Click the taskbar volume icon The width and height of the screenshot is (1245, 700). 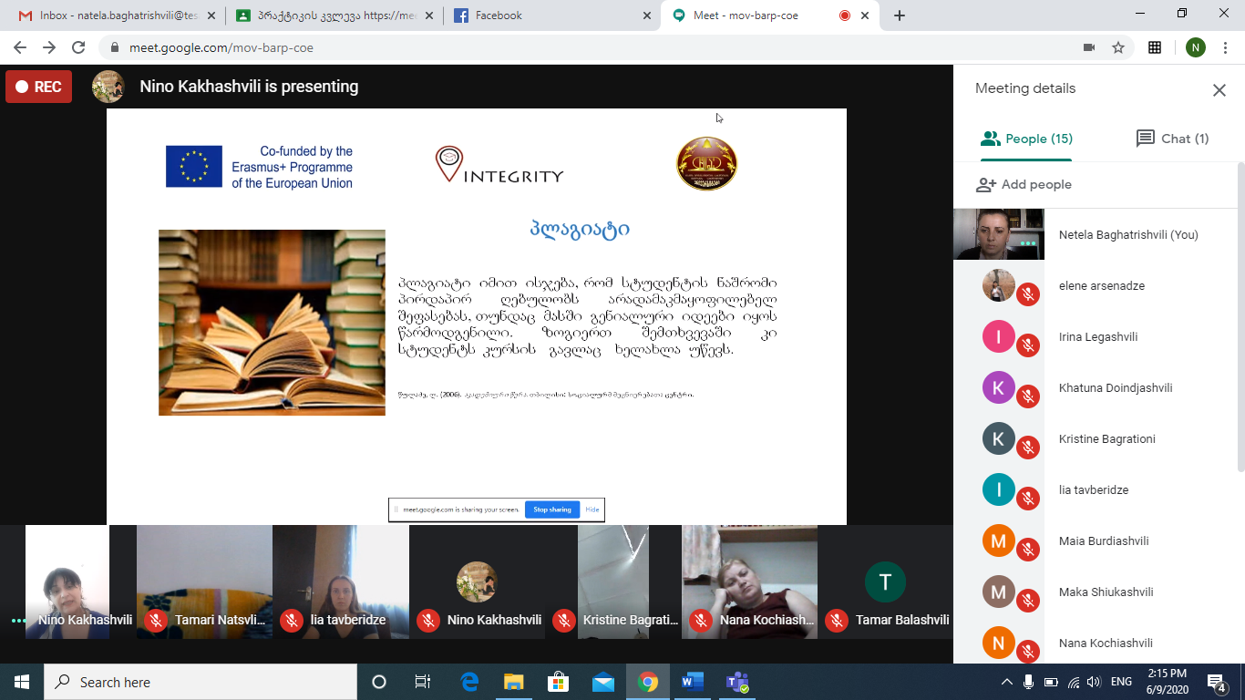pyautogui.click(x=1094, y=682)
